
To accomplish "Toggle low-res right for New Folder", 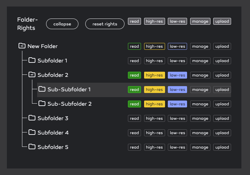I will pos(177,46).
